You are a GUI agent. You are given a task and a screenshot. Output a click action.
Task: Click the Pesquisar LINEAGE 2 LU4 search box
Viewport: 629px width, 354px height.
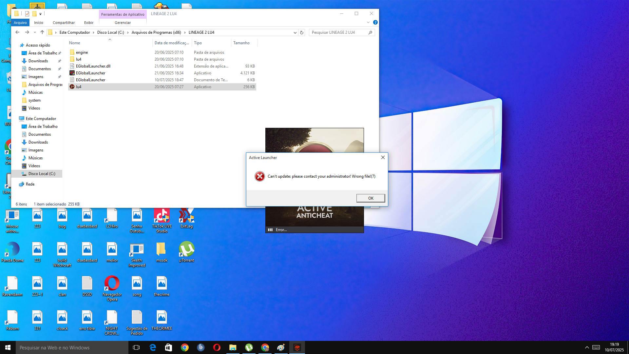337,32
